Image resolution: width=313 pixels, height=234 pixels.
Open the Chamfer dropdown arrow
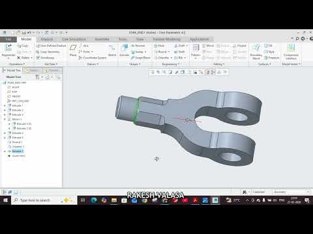(171, 58)
